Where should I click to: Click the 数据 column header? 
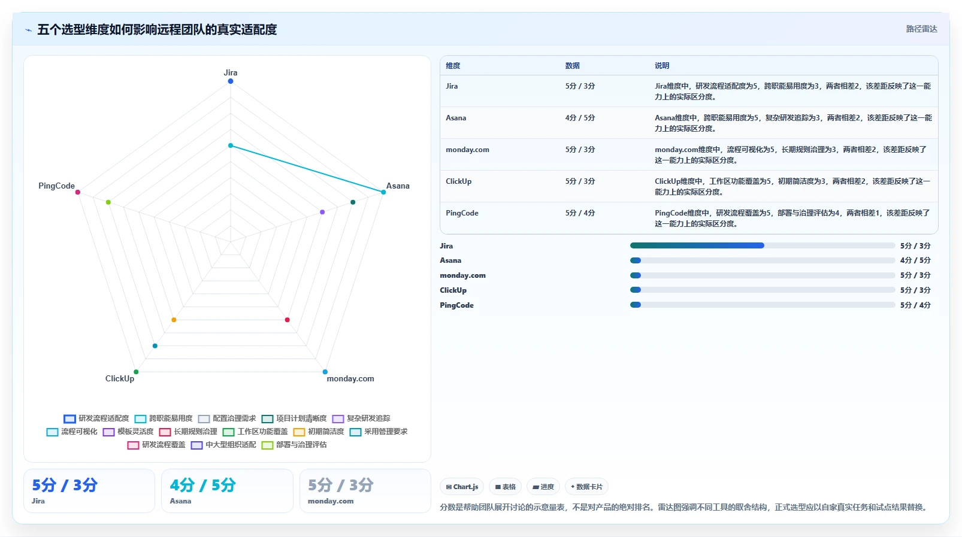pos(572,66)
